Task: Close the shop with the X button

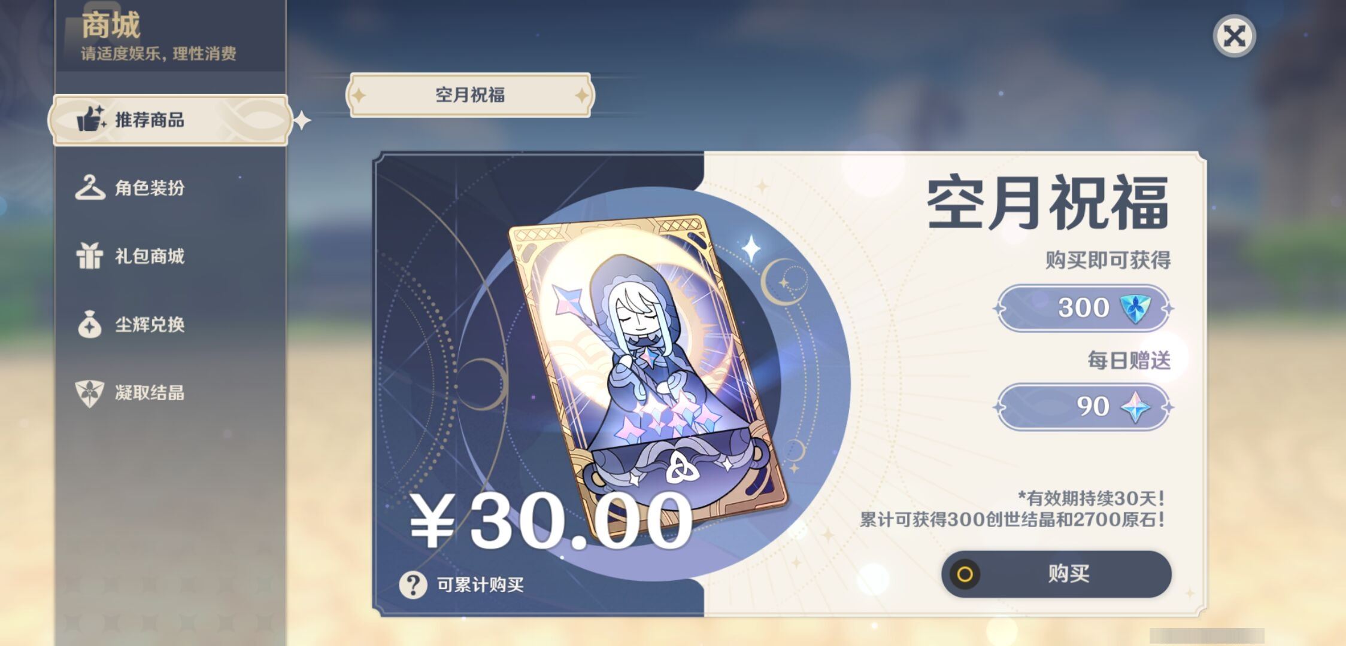Action: coord(1234,36)
